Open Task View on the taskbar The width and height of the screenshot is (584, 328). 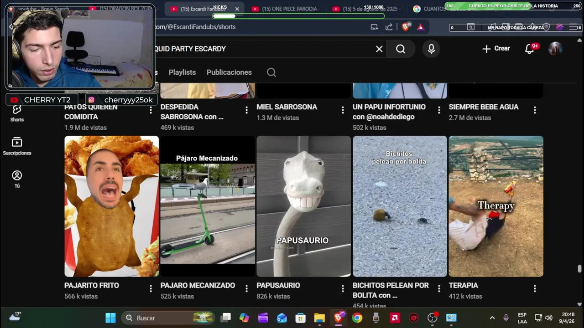click(226, 318)
